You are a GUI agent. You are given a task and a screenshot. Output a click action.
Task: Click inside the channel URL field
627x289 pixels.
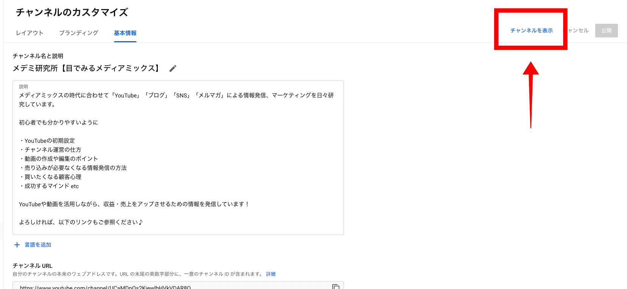click(x=170, y=287)
